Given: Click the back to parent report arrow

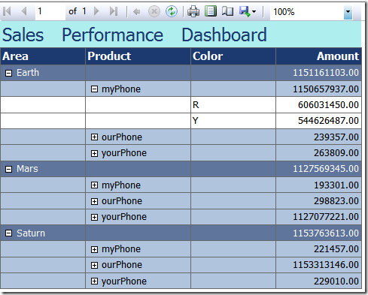Looking at the screenshot, I should [137, 11].
